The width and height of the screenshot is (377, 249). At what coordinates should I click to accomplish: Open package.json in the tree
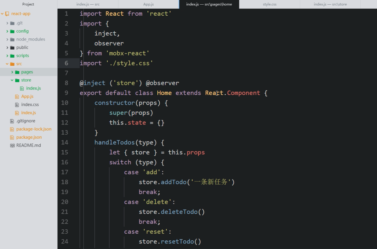click(x=29, y=137)
